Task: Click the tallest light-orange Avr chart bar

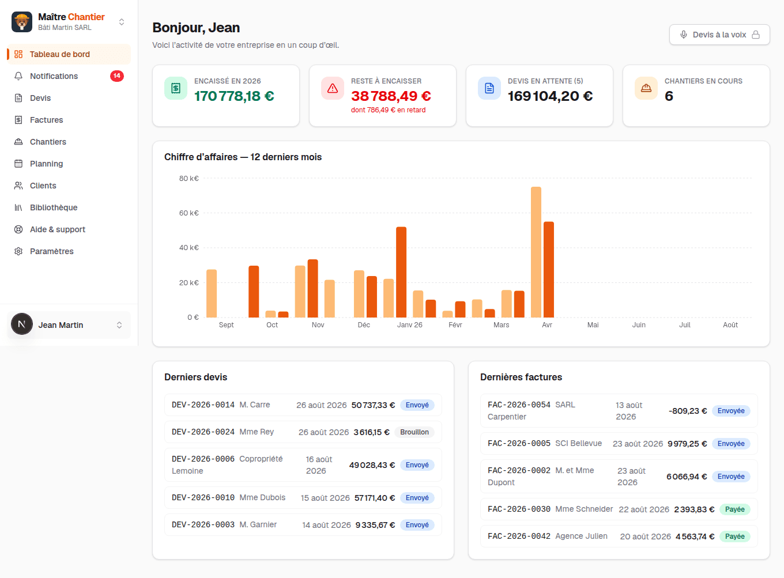Action: (536, 252)
